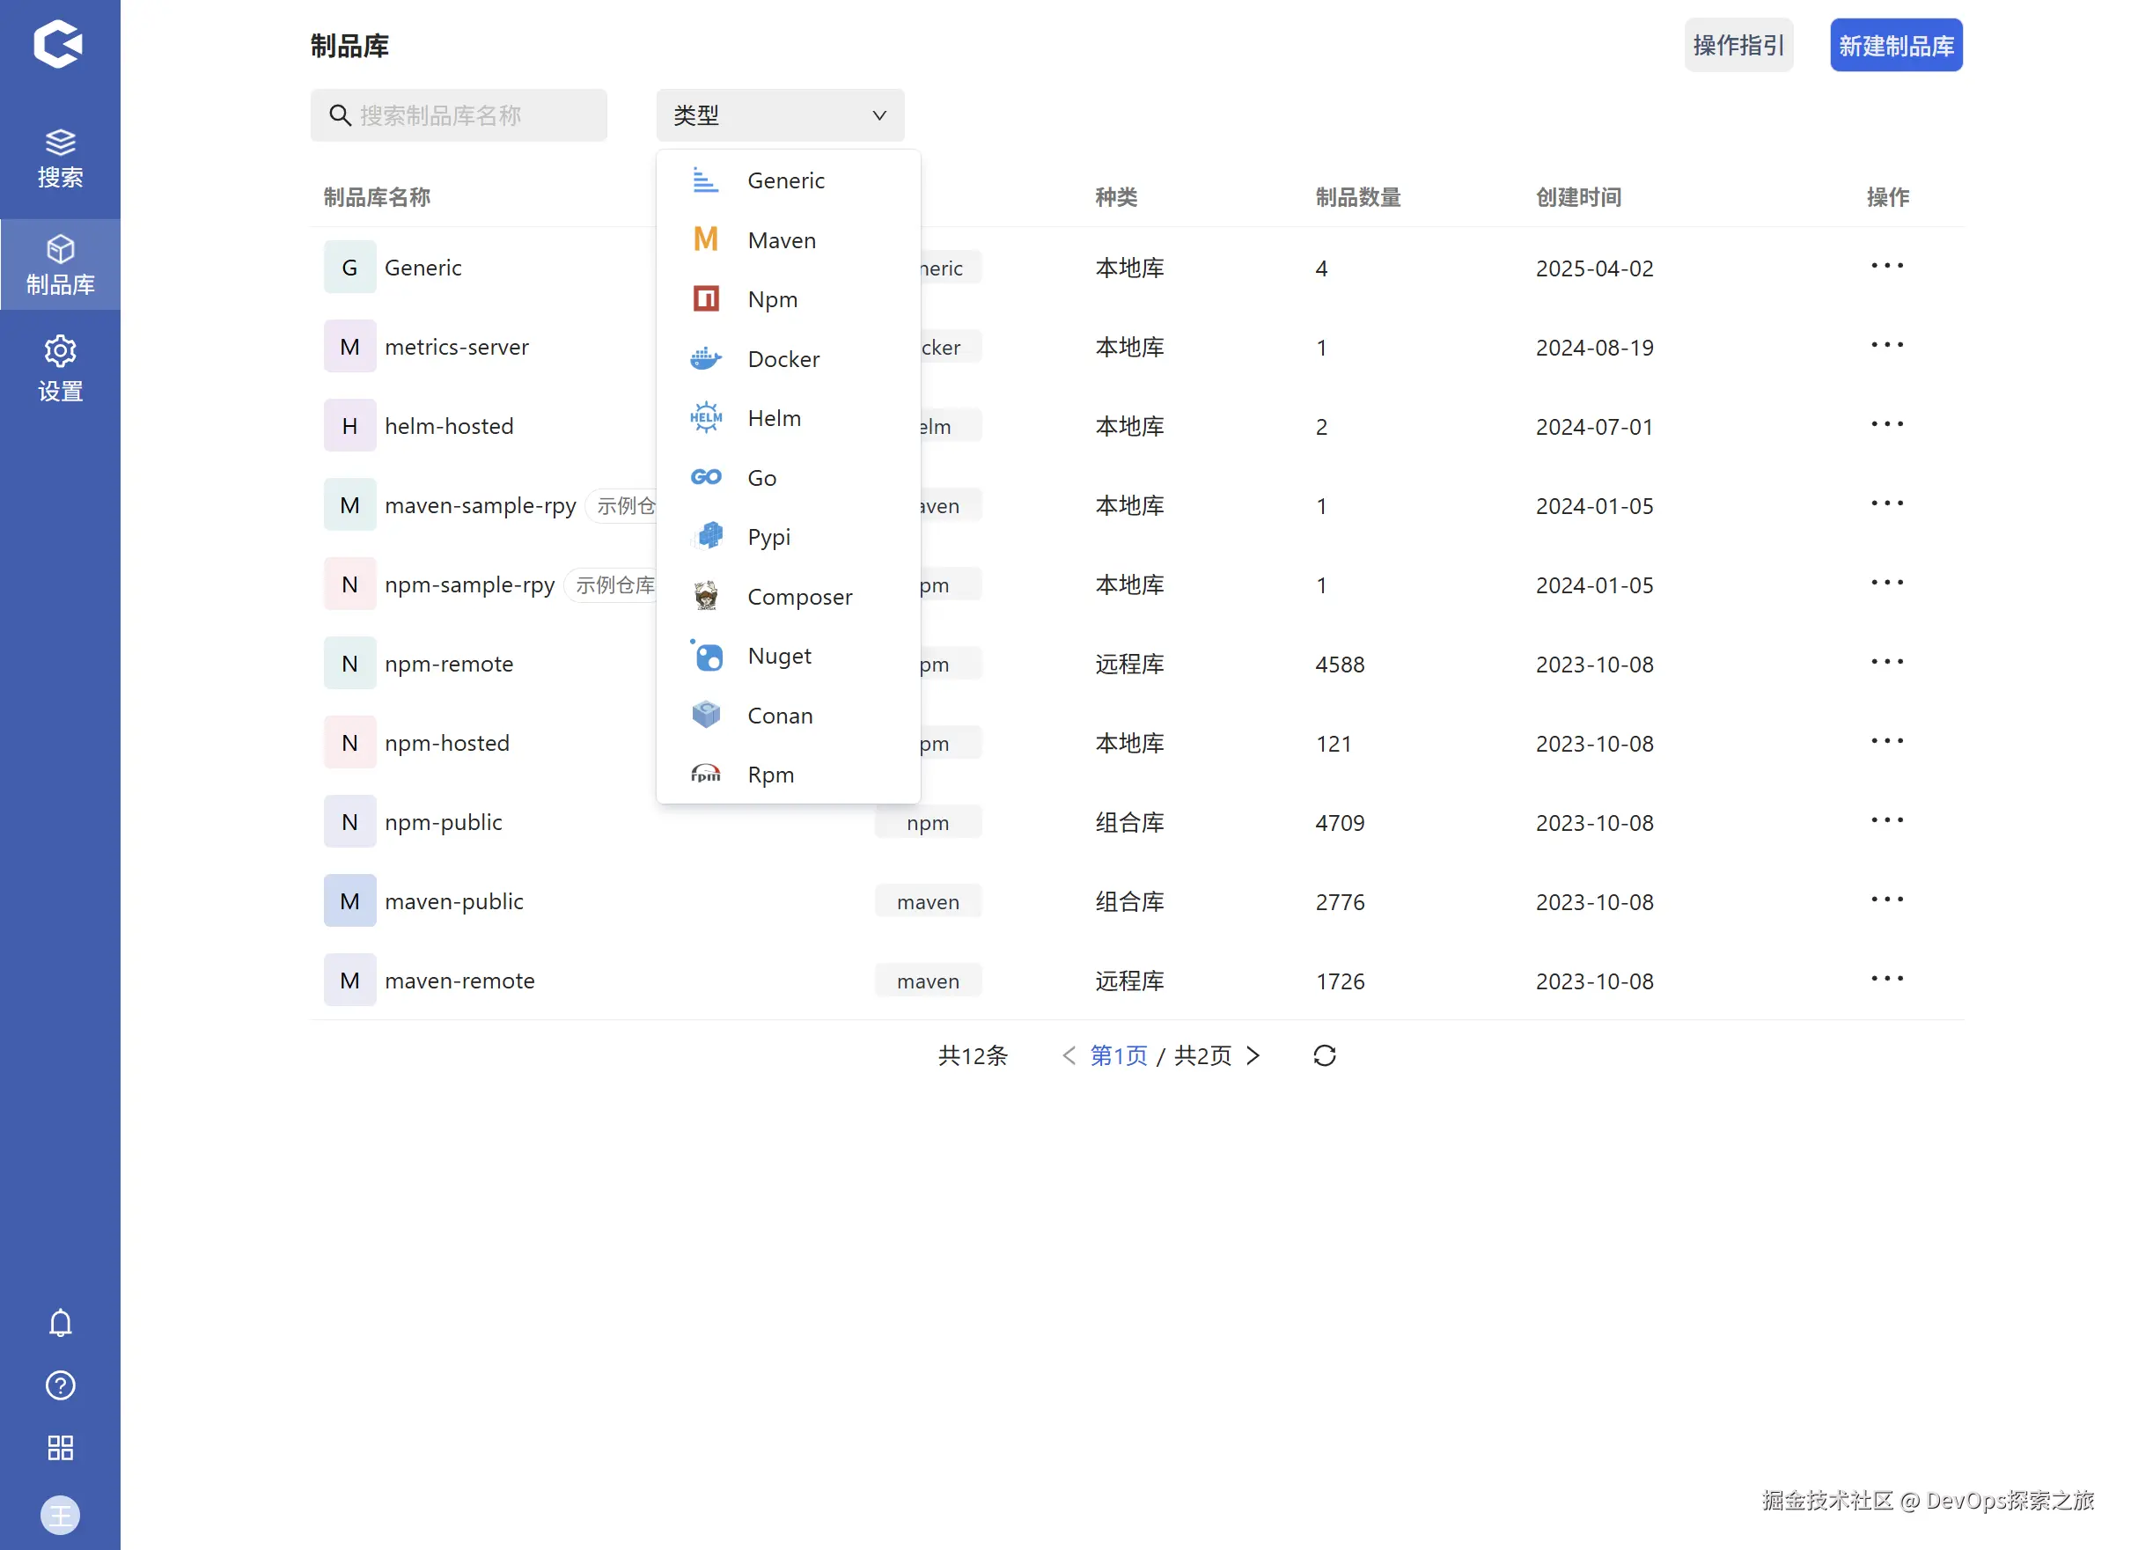Click the user avatar at sidebar bottom
Viewport: 2131px width, 1550px height.
(x=60, y=1514)
